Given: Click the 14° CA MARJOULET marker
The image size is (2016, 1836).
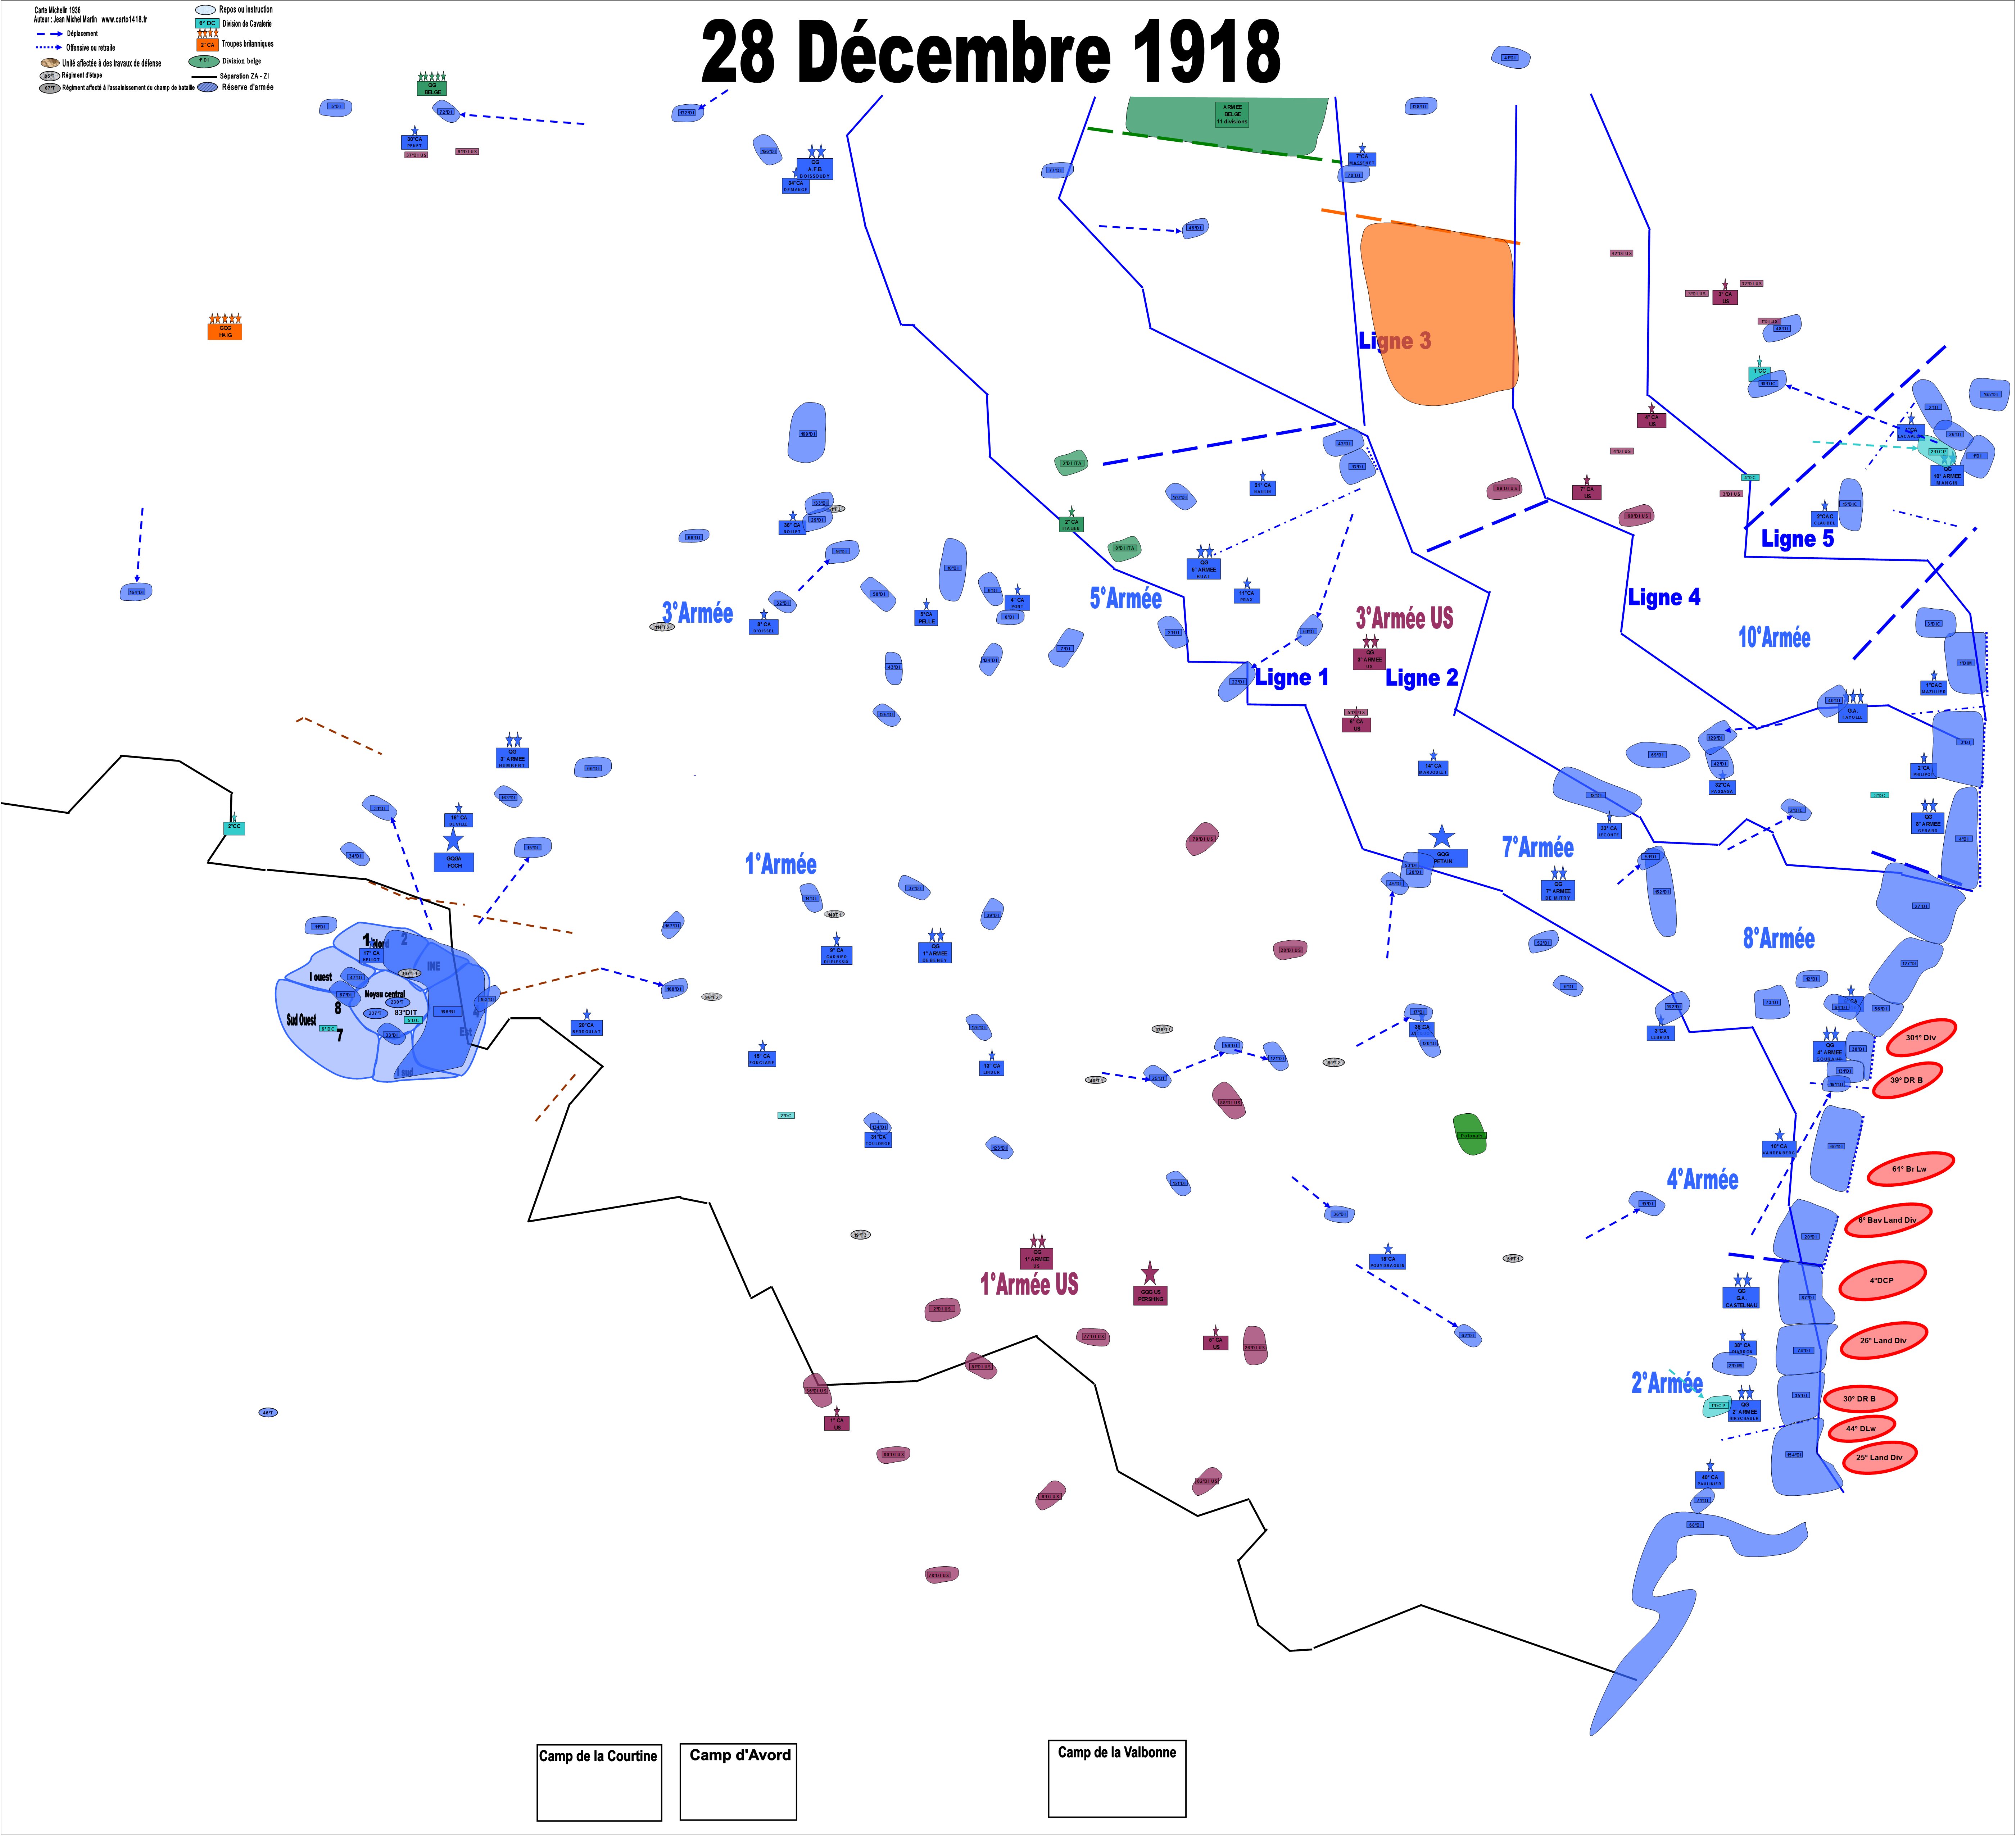Looking at the screenshot, I should tap(1433, 768).
